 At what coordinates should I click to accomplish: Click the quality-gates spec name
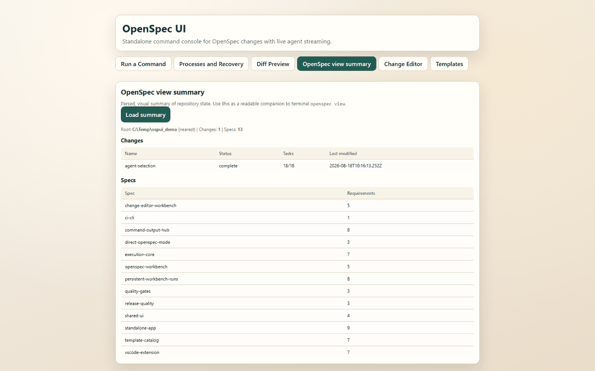(138, 291)
